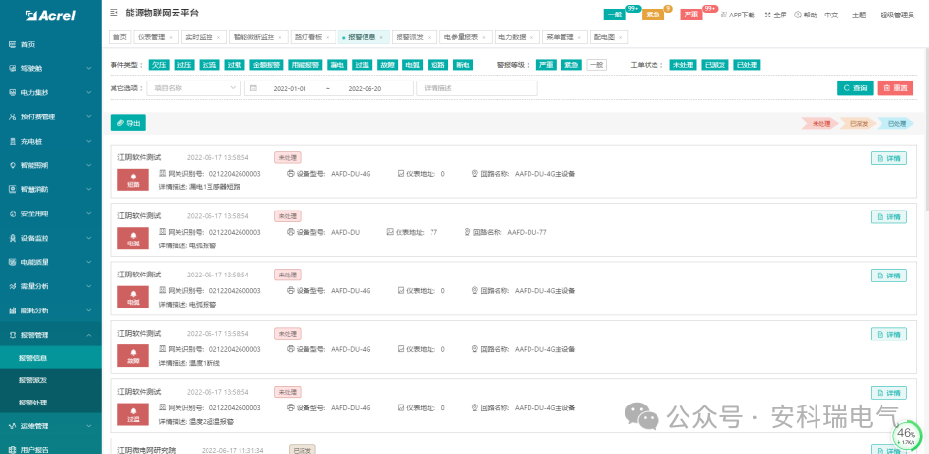Click the 智慧消防 sidebar icon
Screen dimensions: 929x454
click(x=13, y=190)
